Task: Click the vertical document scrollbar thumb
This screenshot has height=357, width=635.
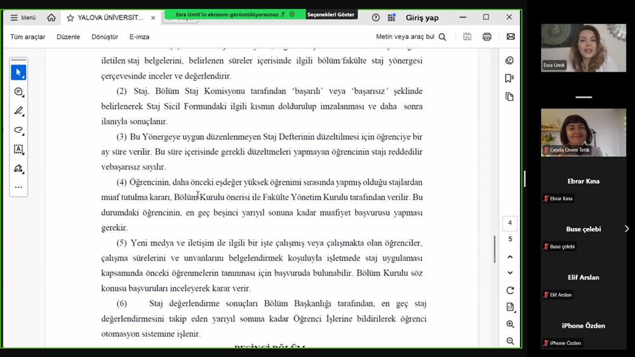Action: [x=495, y=249]
